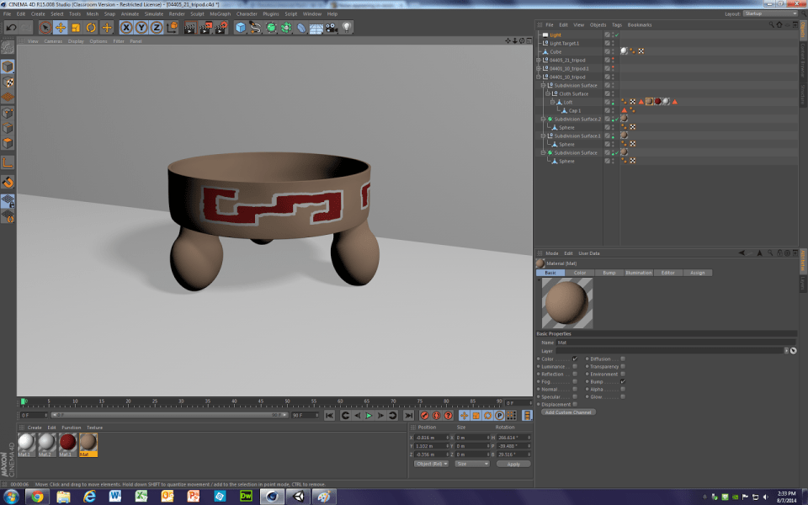The image size is (808, 505).
Task: Collapse the Loft object in tree
Action: coord(554,102)
